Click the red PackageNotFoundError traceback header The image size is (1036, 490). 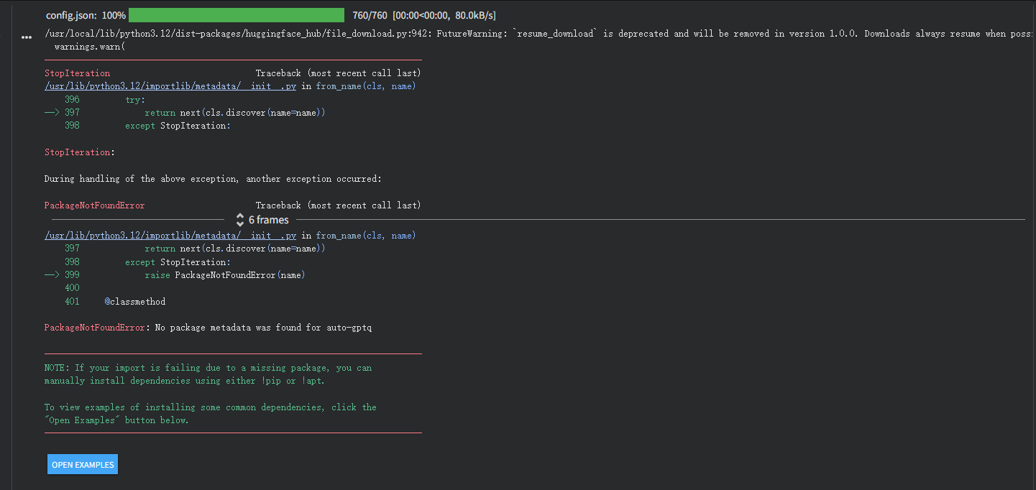[95, 205]
